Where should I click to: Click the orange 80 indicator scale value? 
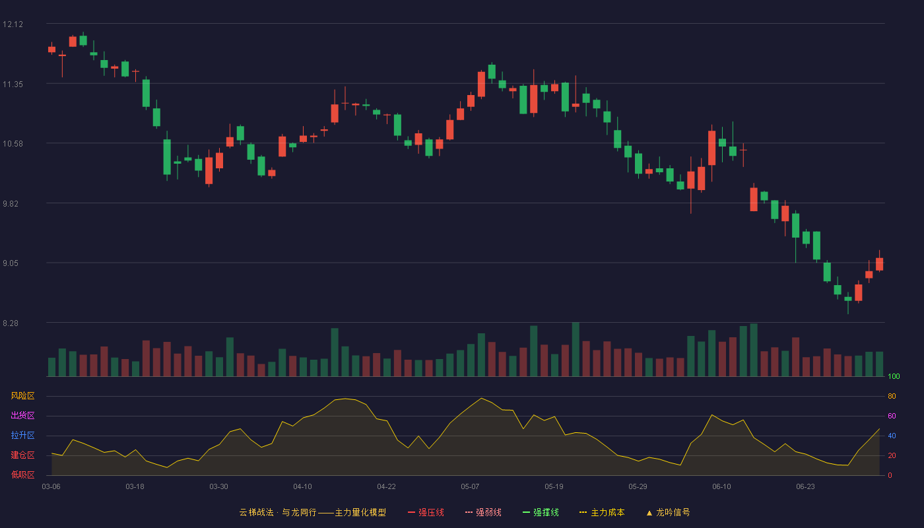pyautogui.click(x=892, y=396)
